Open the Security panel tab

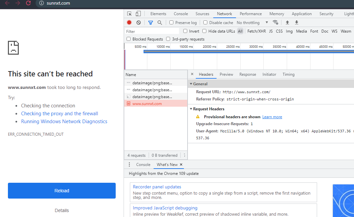click(326, 14)
